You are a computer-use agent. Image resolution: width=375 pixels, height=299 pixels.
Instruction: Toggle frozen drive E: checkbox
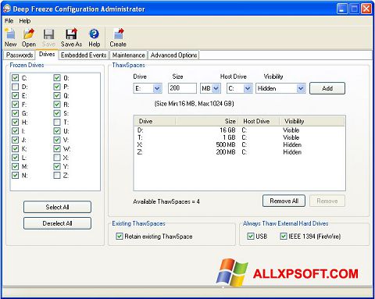pyautogui.click(x=16, y=95)
